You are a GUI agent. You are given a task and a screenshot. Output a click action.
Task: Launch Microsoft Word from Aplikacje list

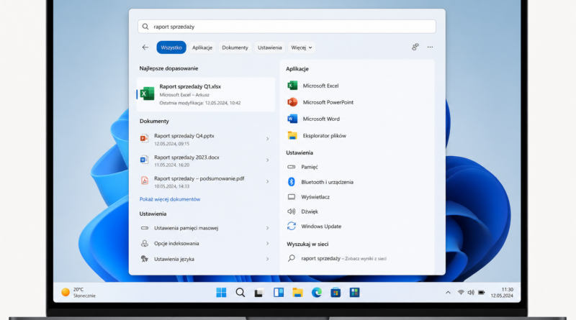point(313,119)
